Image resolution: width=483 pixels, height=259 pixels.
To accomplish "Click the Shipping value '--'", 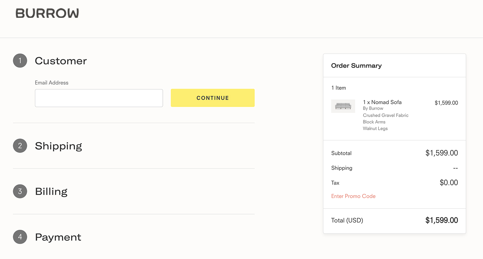I will click(x=455, y=168).
